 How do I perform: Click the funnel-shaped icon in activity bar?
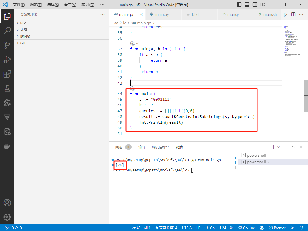coord(7,117)
